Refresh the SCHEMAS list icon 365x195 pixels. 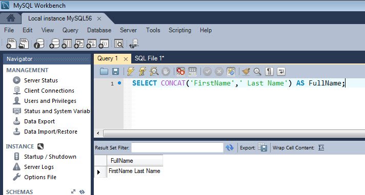pyautogui.click(x=82, y=192)
